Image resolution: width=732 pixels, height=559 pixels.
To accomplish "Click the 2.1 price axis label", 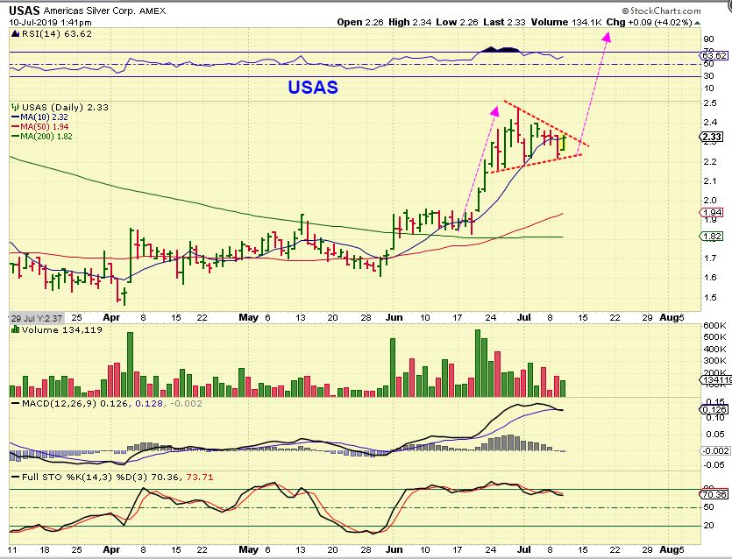I will (x=711, y=181).
